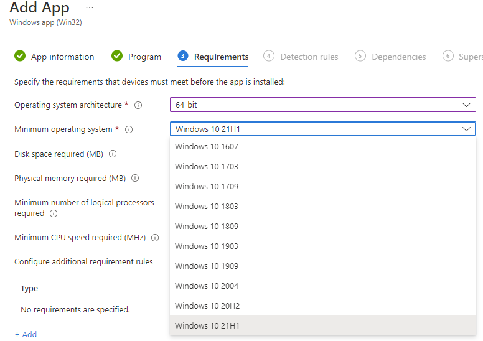Image resolution: width=483 pixels, height=341 pixels.
Task: Select highlighted Windows 10 21H1 option
Action: point(323,325)
